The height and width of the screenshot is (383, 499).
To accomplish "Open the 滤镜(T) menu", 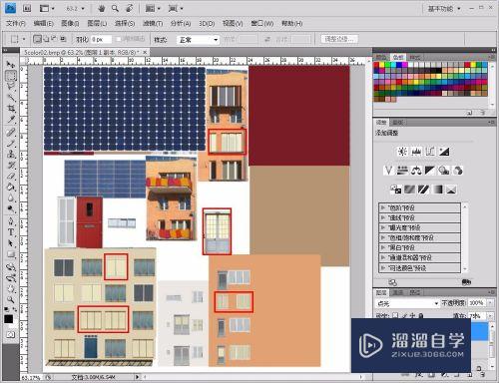I will click(153, 23).
